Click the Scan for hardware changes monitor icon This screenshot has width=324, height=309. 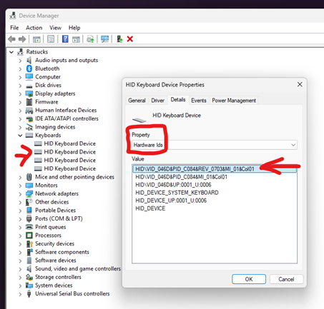coord(104,39)
